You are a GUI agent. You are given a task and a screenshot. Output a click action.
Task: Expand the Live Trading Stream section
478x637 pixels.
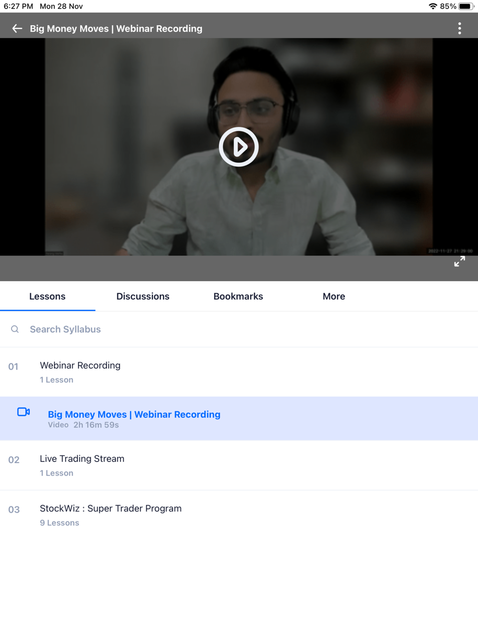point(239,465)
